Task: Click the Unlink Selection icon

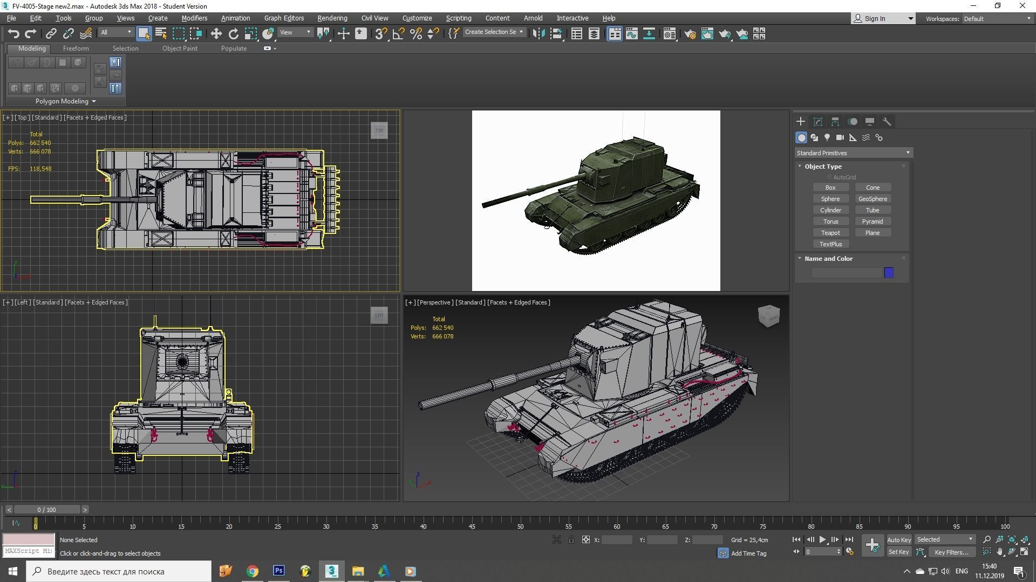Action: (x=68, y=34)
